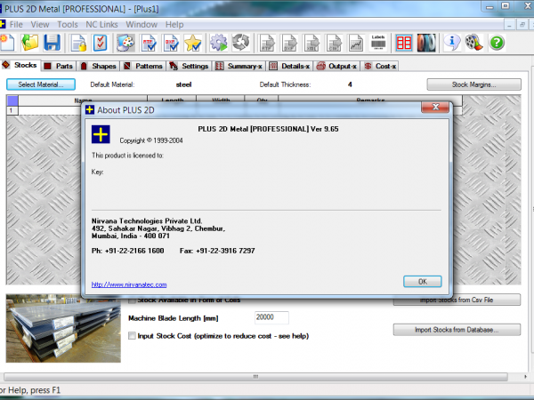This screenshot has height=400, width=534.
Task: Click the red layout grid toolbar icon
Action: [x=404, y=43]
